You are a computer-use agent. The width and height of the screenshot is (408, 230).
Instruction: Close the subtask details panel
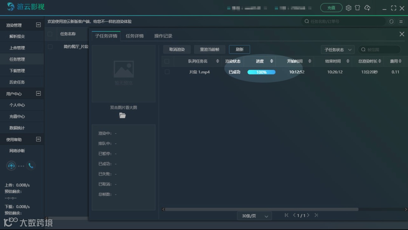(x=402, y=34)
